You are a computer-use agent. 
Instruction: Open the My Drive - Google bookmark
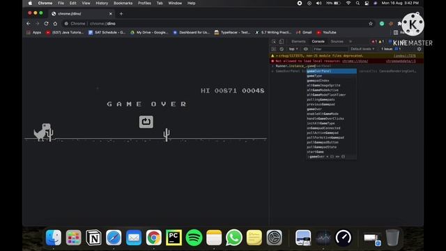(x=149, y=33)
